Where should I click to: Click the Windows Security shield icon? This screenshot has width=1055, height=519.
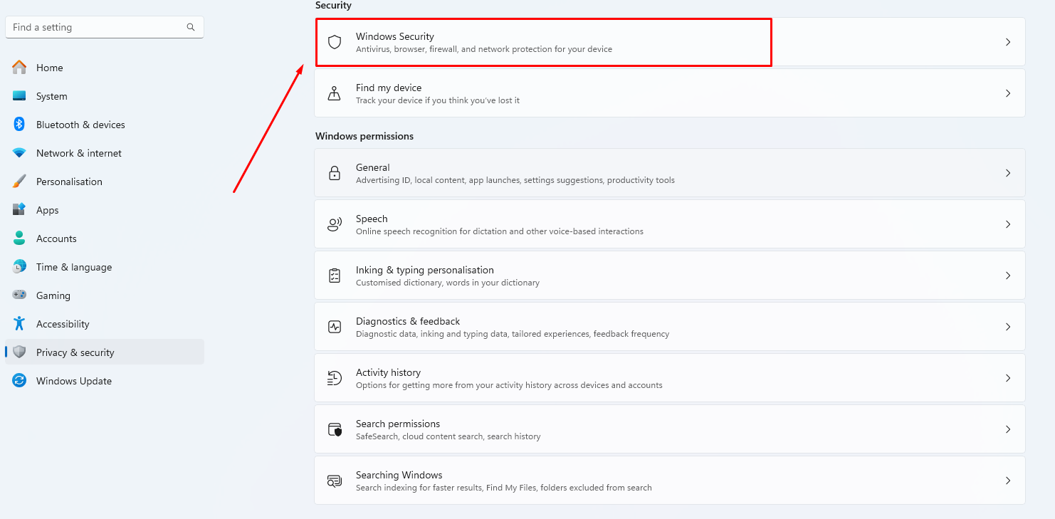335,42
